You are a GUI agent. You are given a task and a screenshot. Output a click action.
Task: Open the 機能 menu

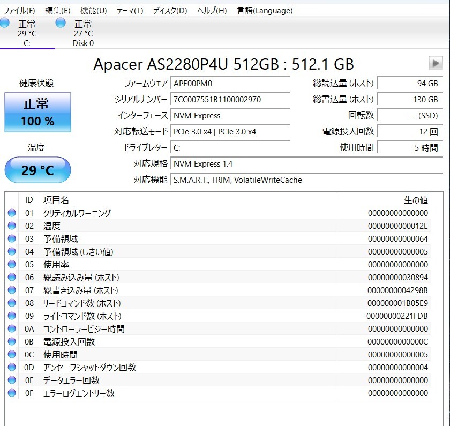(x=93, y=10)
